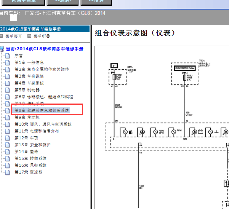229x209 pixels.
Task: Click wire label 2640 RD/BK
Action: [x=119, y=106]
